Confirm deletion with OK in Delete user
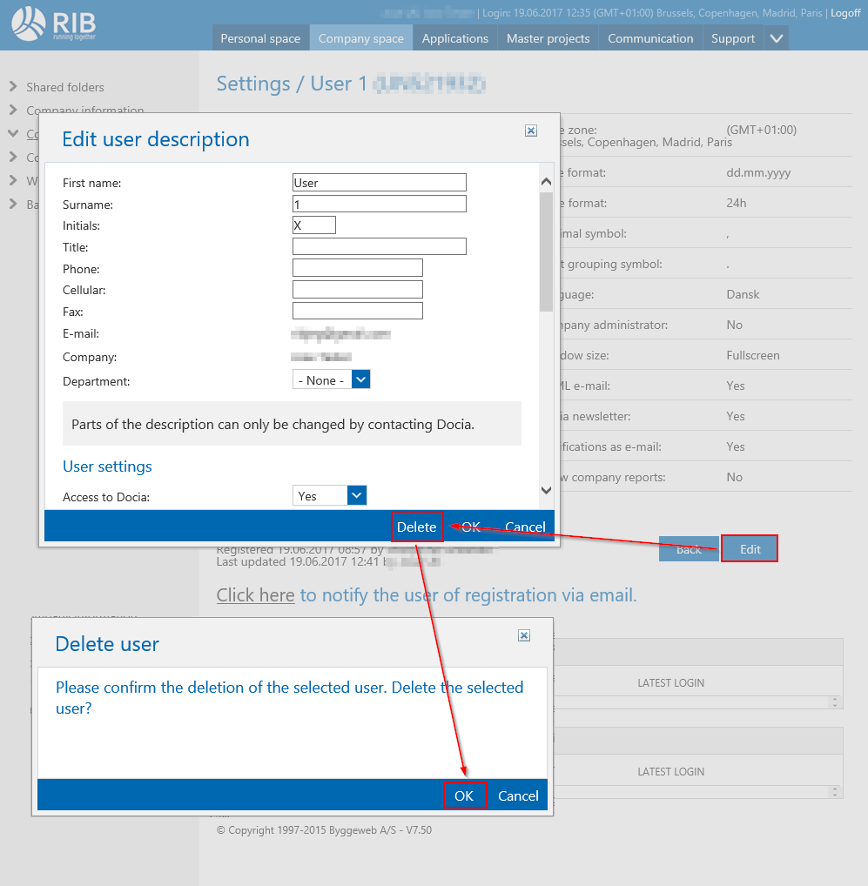This screenshot has width=868, height=886. pos(464,795)
